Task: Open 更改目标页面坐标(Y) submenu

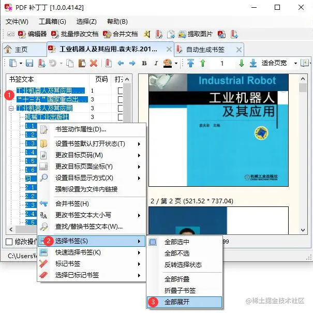Action: click(x=92, y=167)
